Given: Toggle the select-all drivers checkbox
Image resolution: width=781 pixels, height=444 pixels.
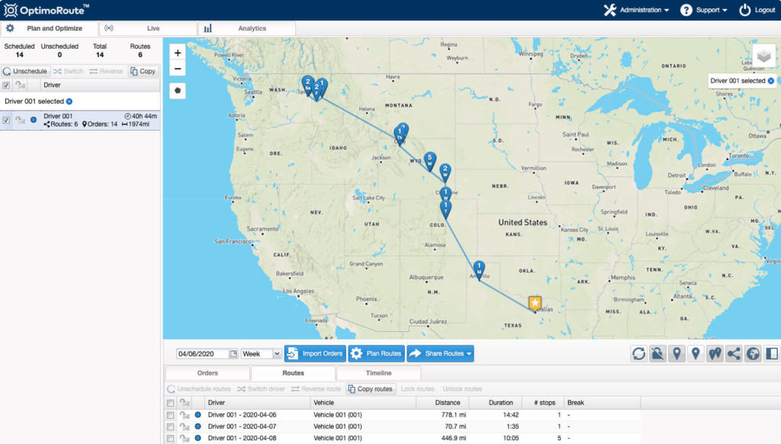Looking at the screenshot, I should tap(6, 85).
